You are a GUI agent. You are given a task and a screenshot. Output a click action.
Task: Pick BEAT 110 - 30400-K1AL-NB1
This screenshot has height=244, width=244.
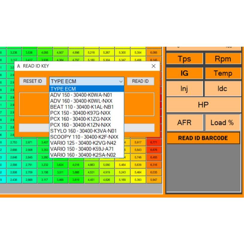click(x=87, y=107)
